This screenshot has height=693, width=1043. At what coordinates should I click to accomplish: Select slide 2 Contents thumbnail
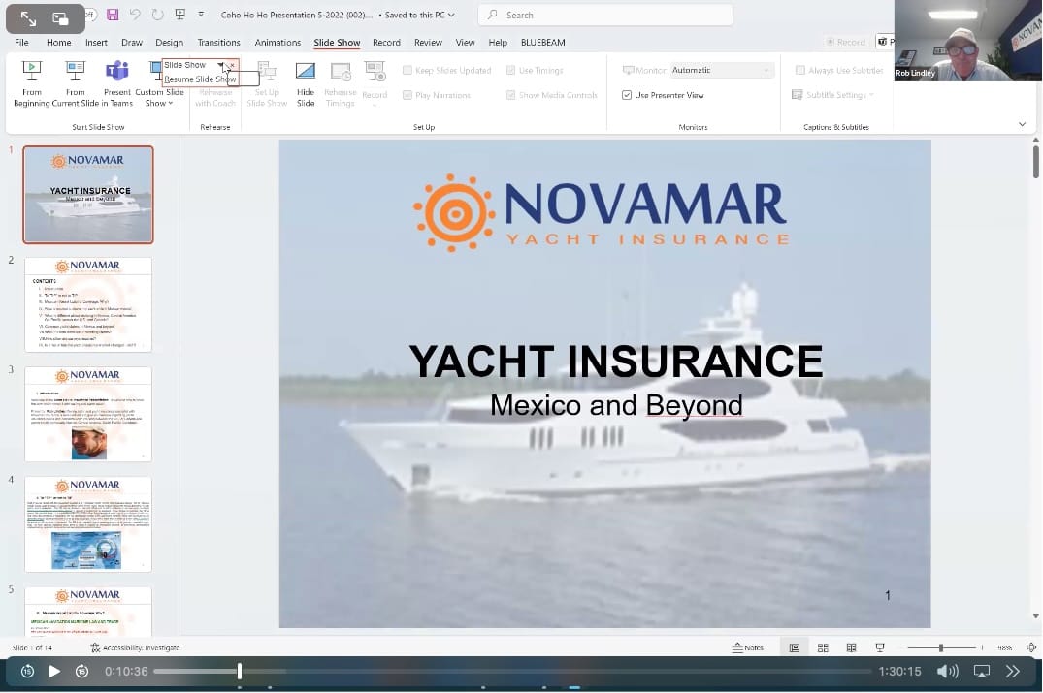point(88,304)
